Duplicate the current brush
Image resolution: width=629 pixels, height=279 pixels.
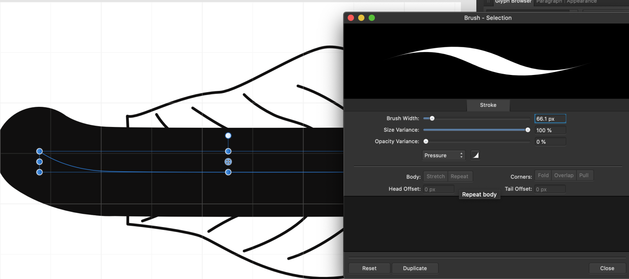415,268
